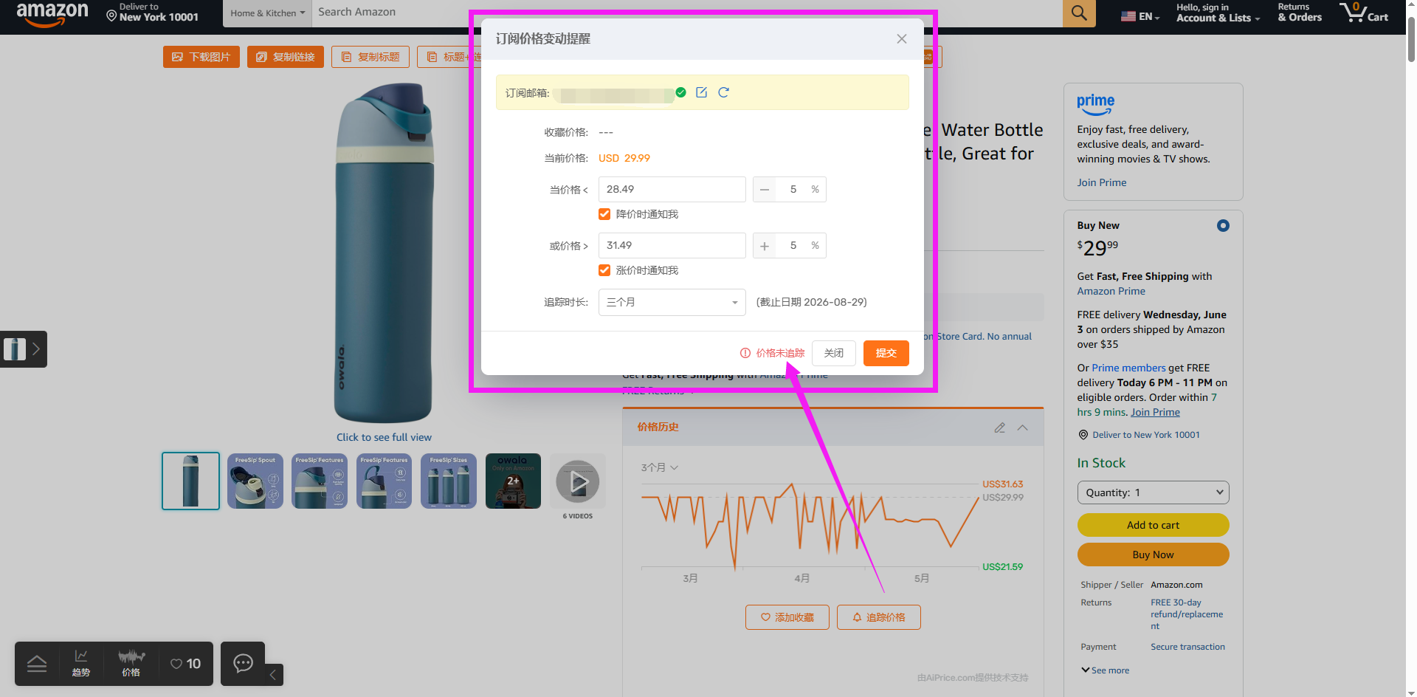Click the 添加收藏 add favorite button
Image resolution: width=1417 pixels, height=697 pixels.
click(x=787, y=617)
